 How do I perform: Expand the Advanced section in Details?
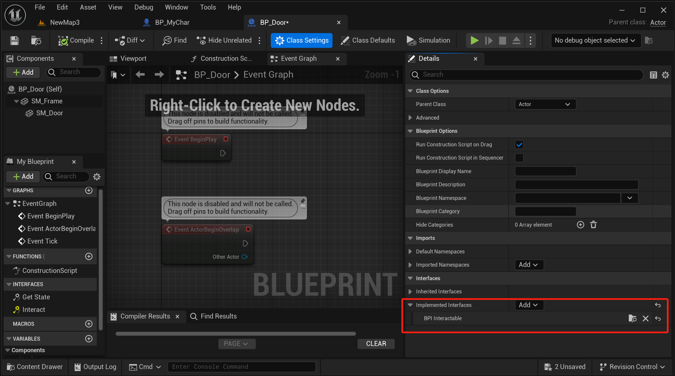point(410,118)
